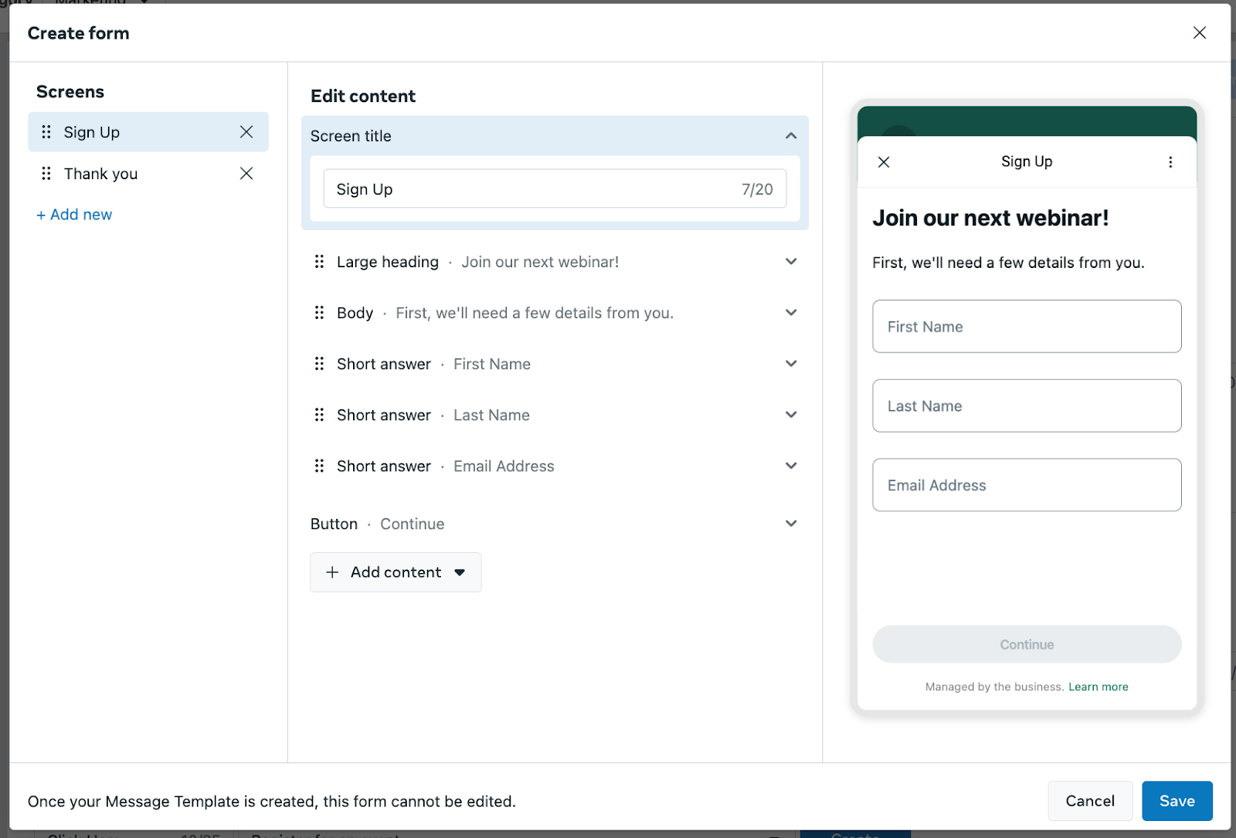Screen dimensions: 1236x838
Task: Close the Create form dialog
Action: click(1200, 32)
